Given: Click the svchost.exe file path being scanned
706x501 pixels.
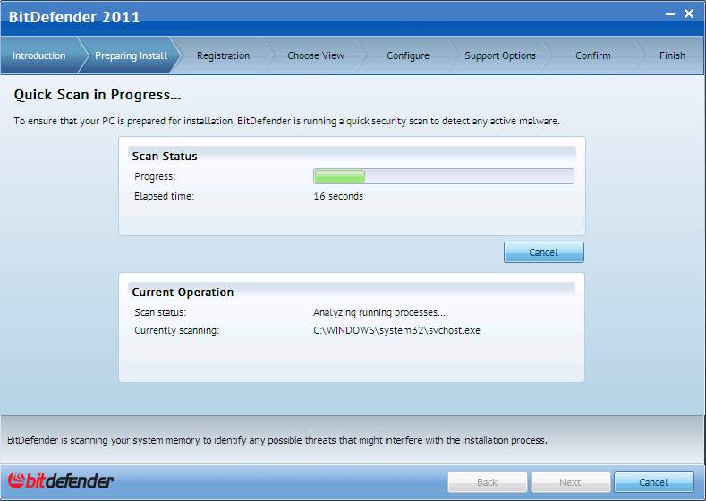Looking at the screenshot, I should click(x=396, y=330).
